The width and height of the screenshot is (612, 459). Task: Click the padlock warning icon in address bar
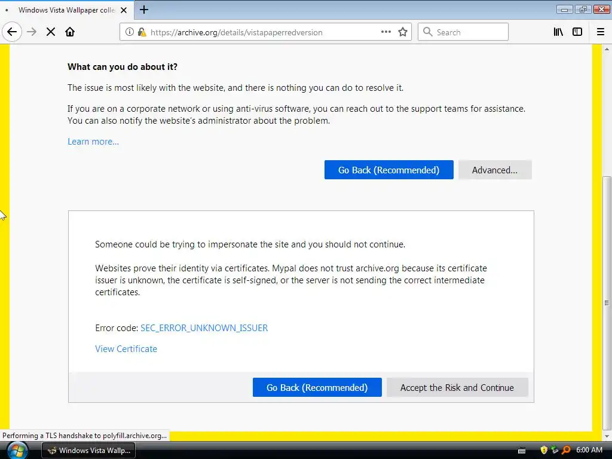(x=142, y=32)
